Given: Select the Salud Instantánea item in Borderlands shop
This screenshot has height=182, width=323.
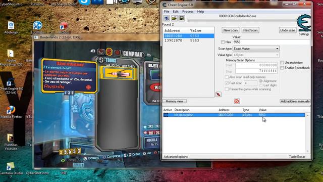Looking at the screenshot, I should pyautogui.click(x=118, y=73).
